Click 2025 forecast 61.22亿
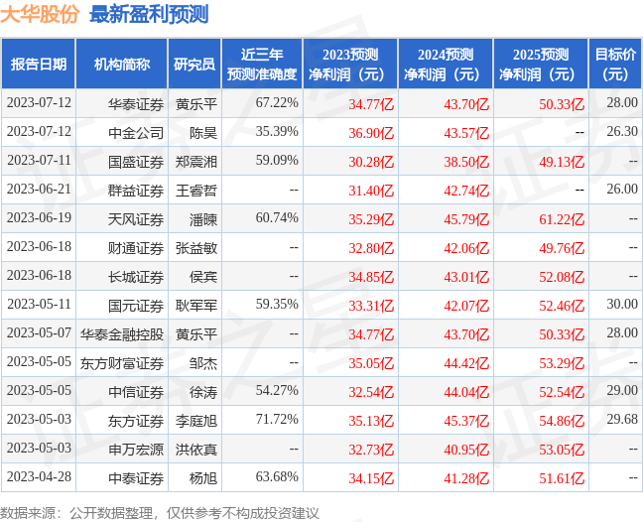Viewport: 643px width, 522px height. pyautogui.click(x=562, y=219)
